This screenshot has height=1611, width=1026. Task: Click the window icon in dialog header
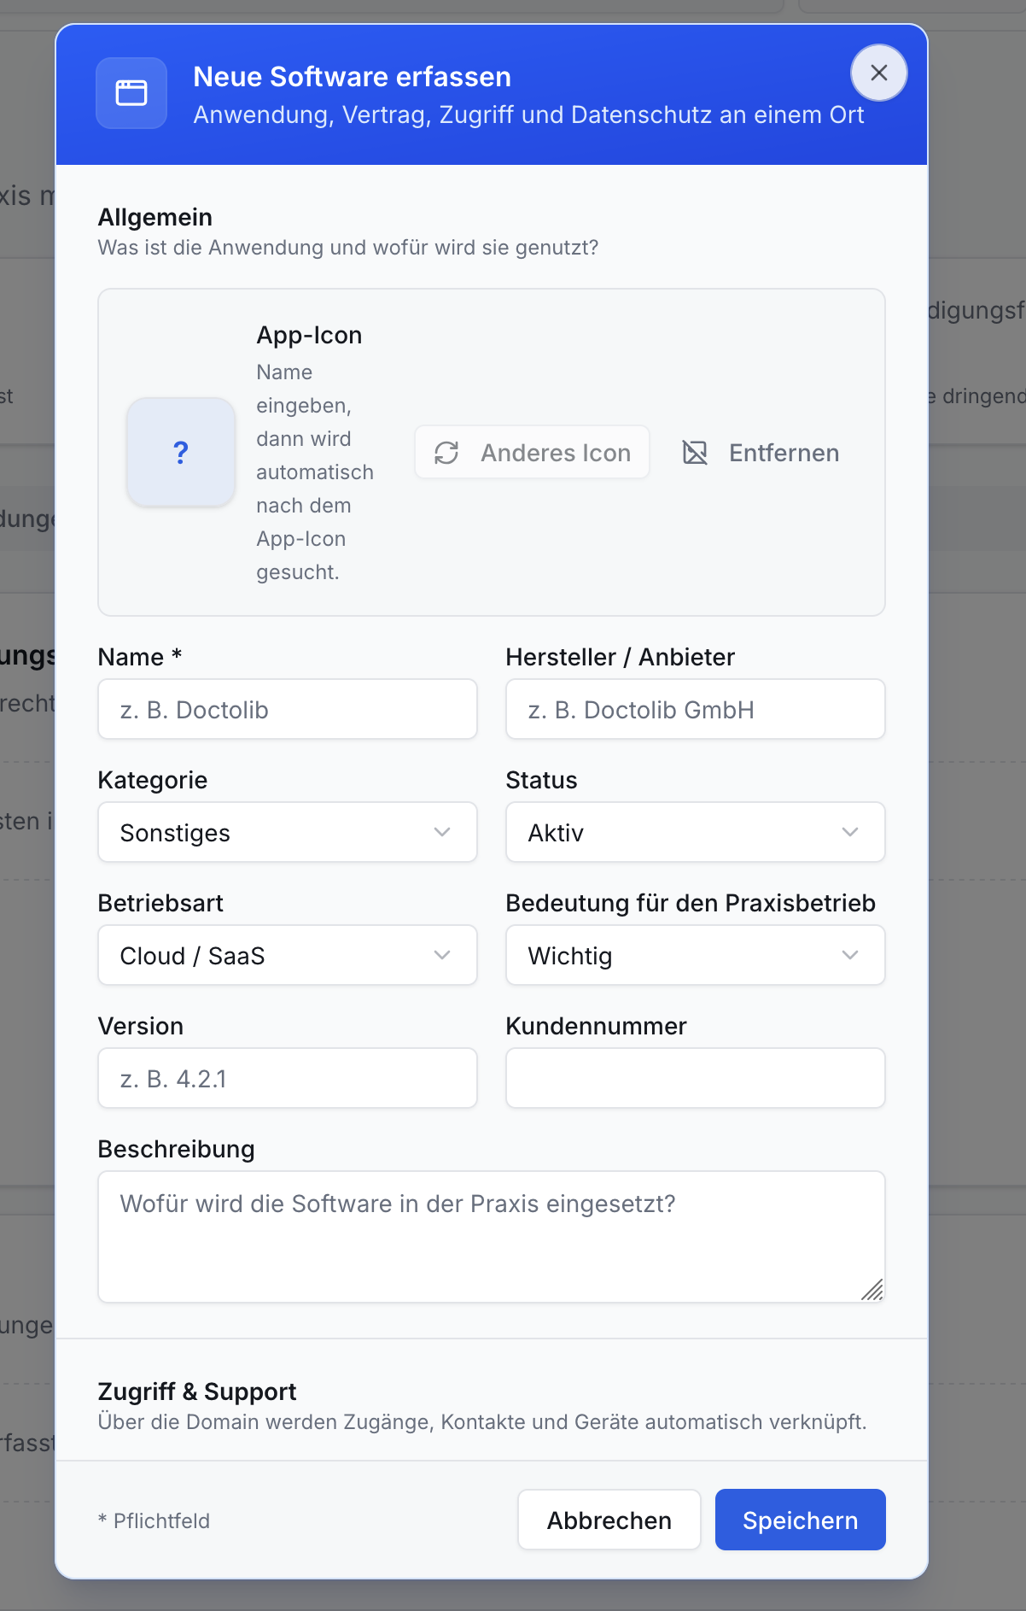click(131, 93)
